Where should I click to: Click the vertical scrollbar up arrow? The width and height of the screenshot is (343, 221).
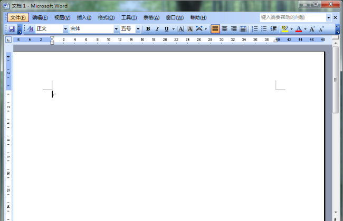336,43
